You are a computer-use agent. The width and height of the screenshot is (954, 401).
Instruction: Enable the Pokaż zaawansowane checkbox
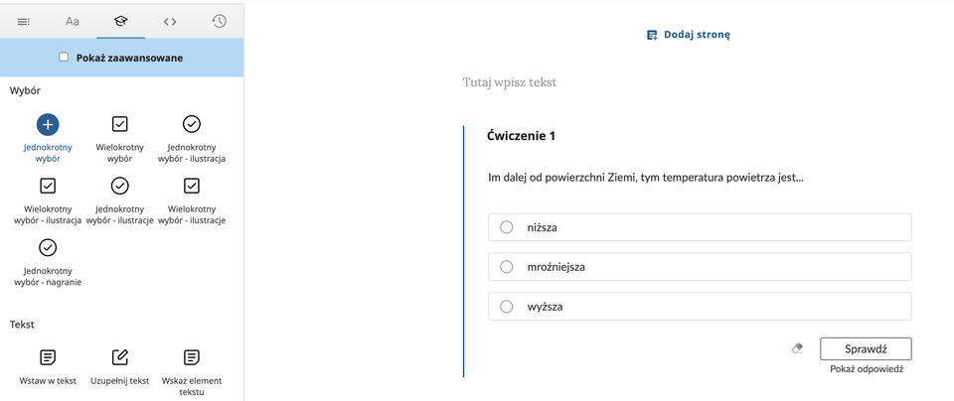coord(65,58)
